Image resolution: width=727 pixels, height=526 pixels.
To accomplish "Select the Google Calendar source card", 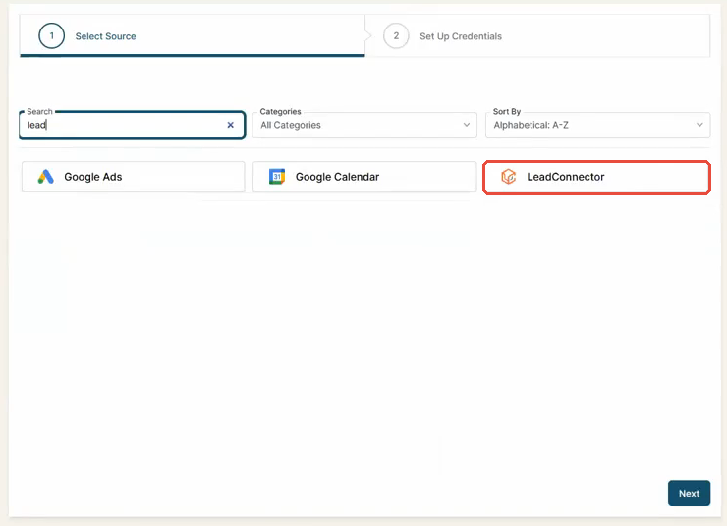I will 364,177.
